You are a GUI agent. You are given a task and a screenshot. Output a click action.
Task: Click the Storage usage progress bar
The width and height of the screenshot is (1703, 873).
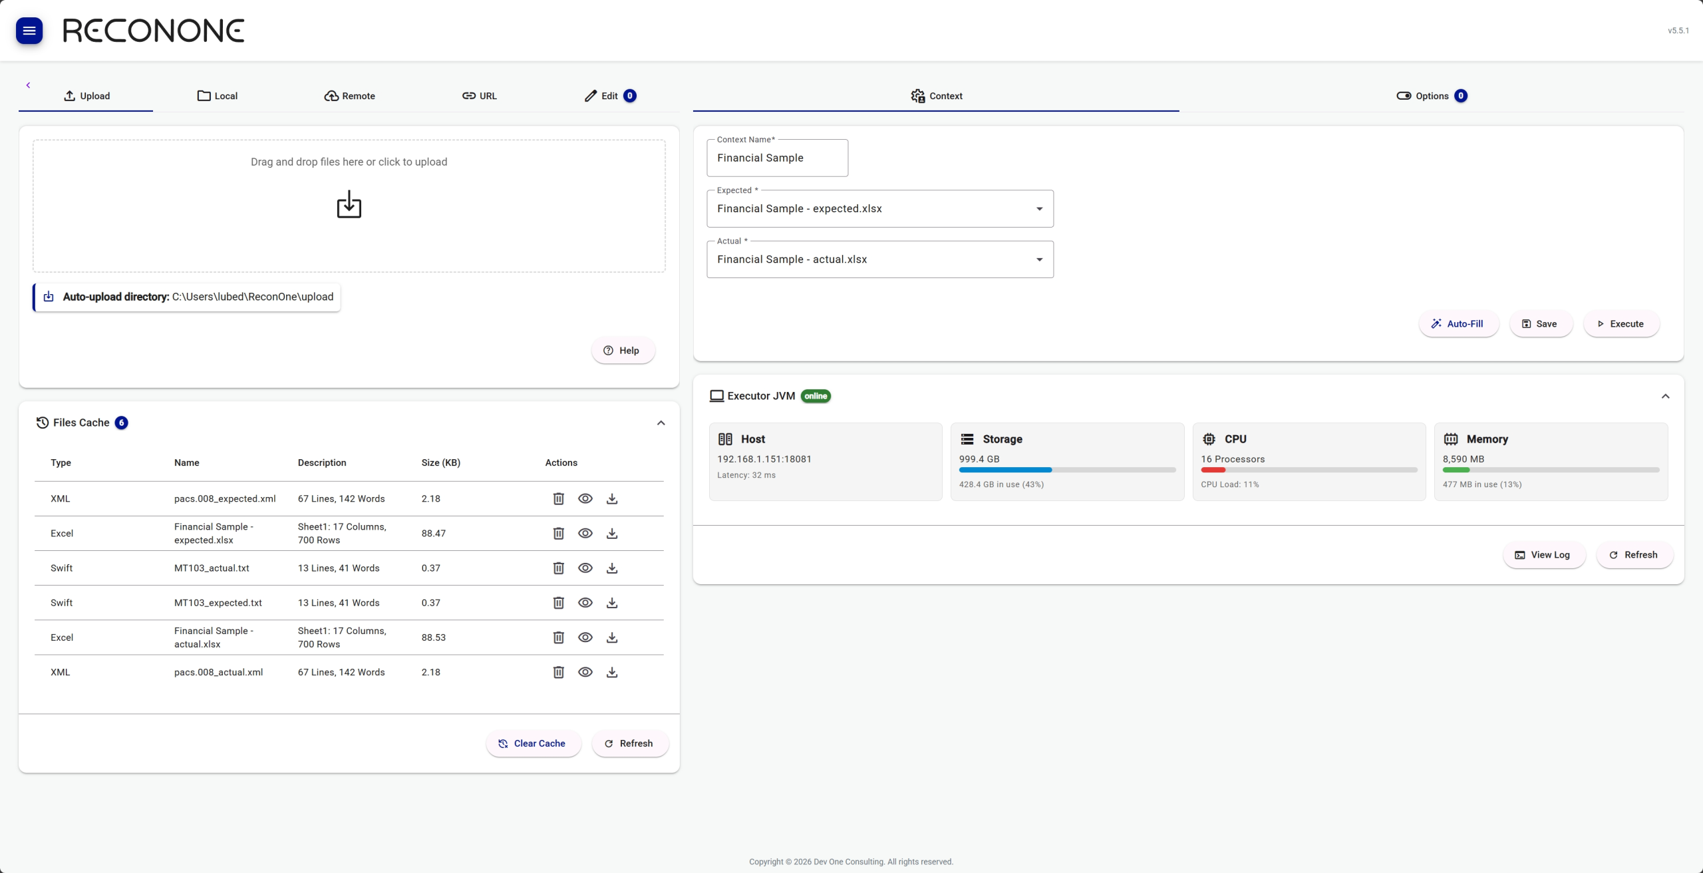[x=1067, y=470]
